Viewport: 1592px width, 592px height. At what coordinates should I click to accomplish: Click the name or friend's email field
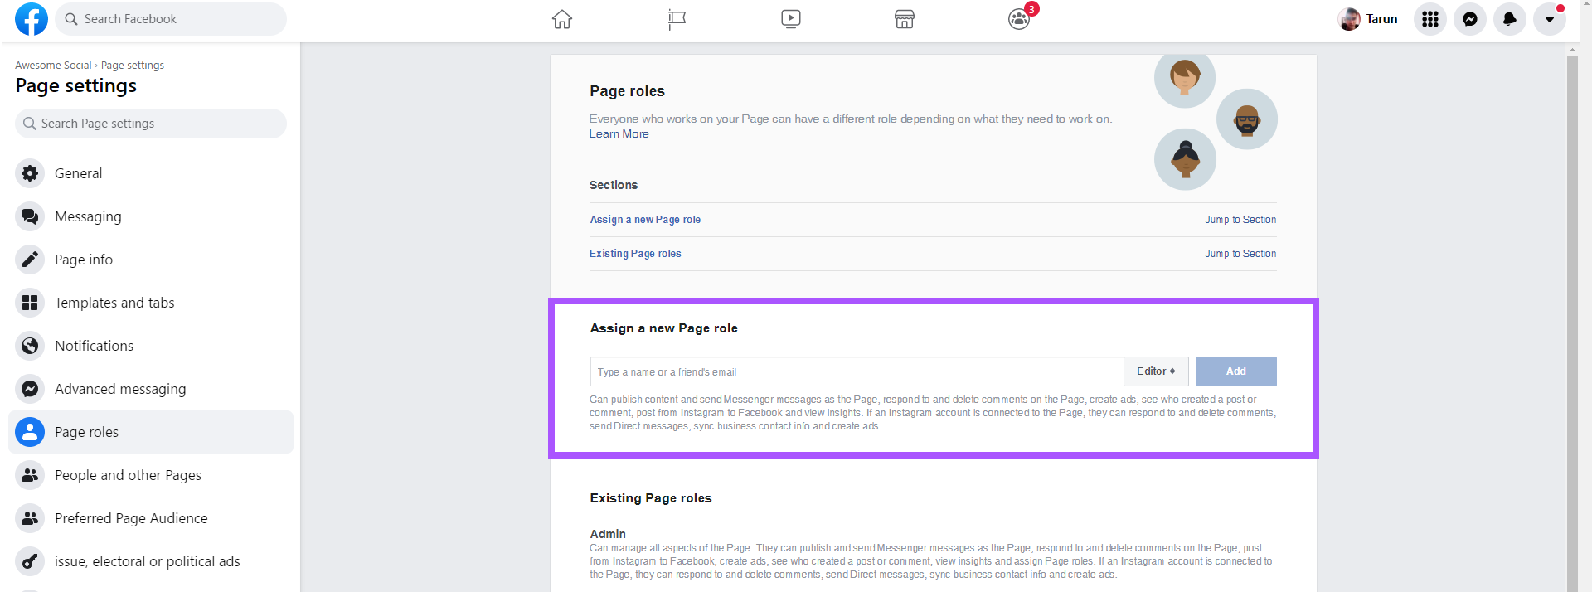tap(857, 371)
